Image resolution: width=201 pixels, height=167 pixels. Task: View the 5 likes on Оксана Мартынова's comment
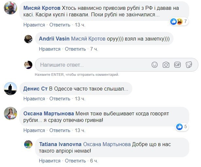pos(181,126)
